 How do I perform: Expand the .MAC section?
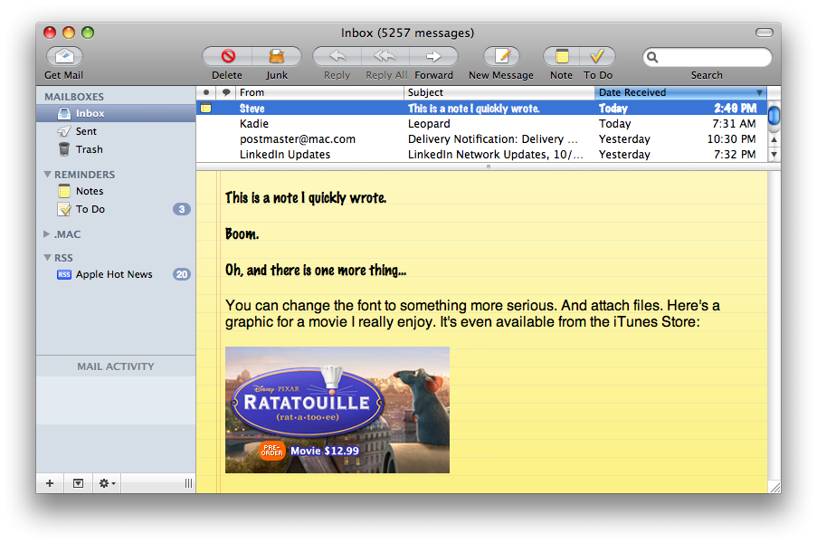[x=47, y=234]
